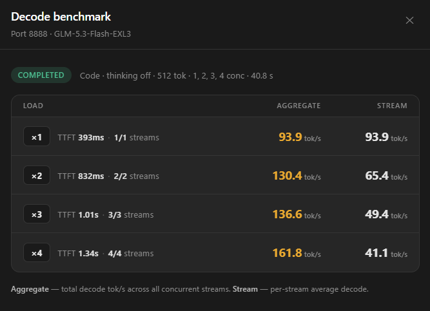This screenshot has height=311, width=430.
Task: Click the STREAM column header
Action: tap(392, 106)
